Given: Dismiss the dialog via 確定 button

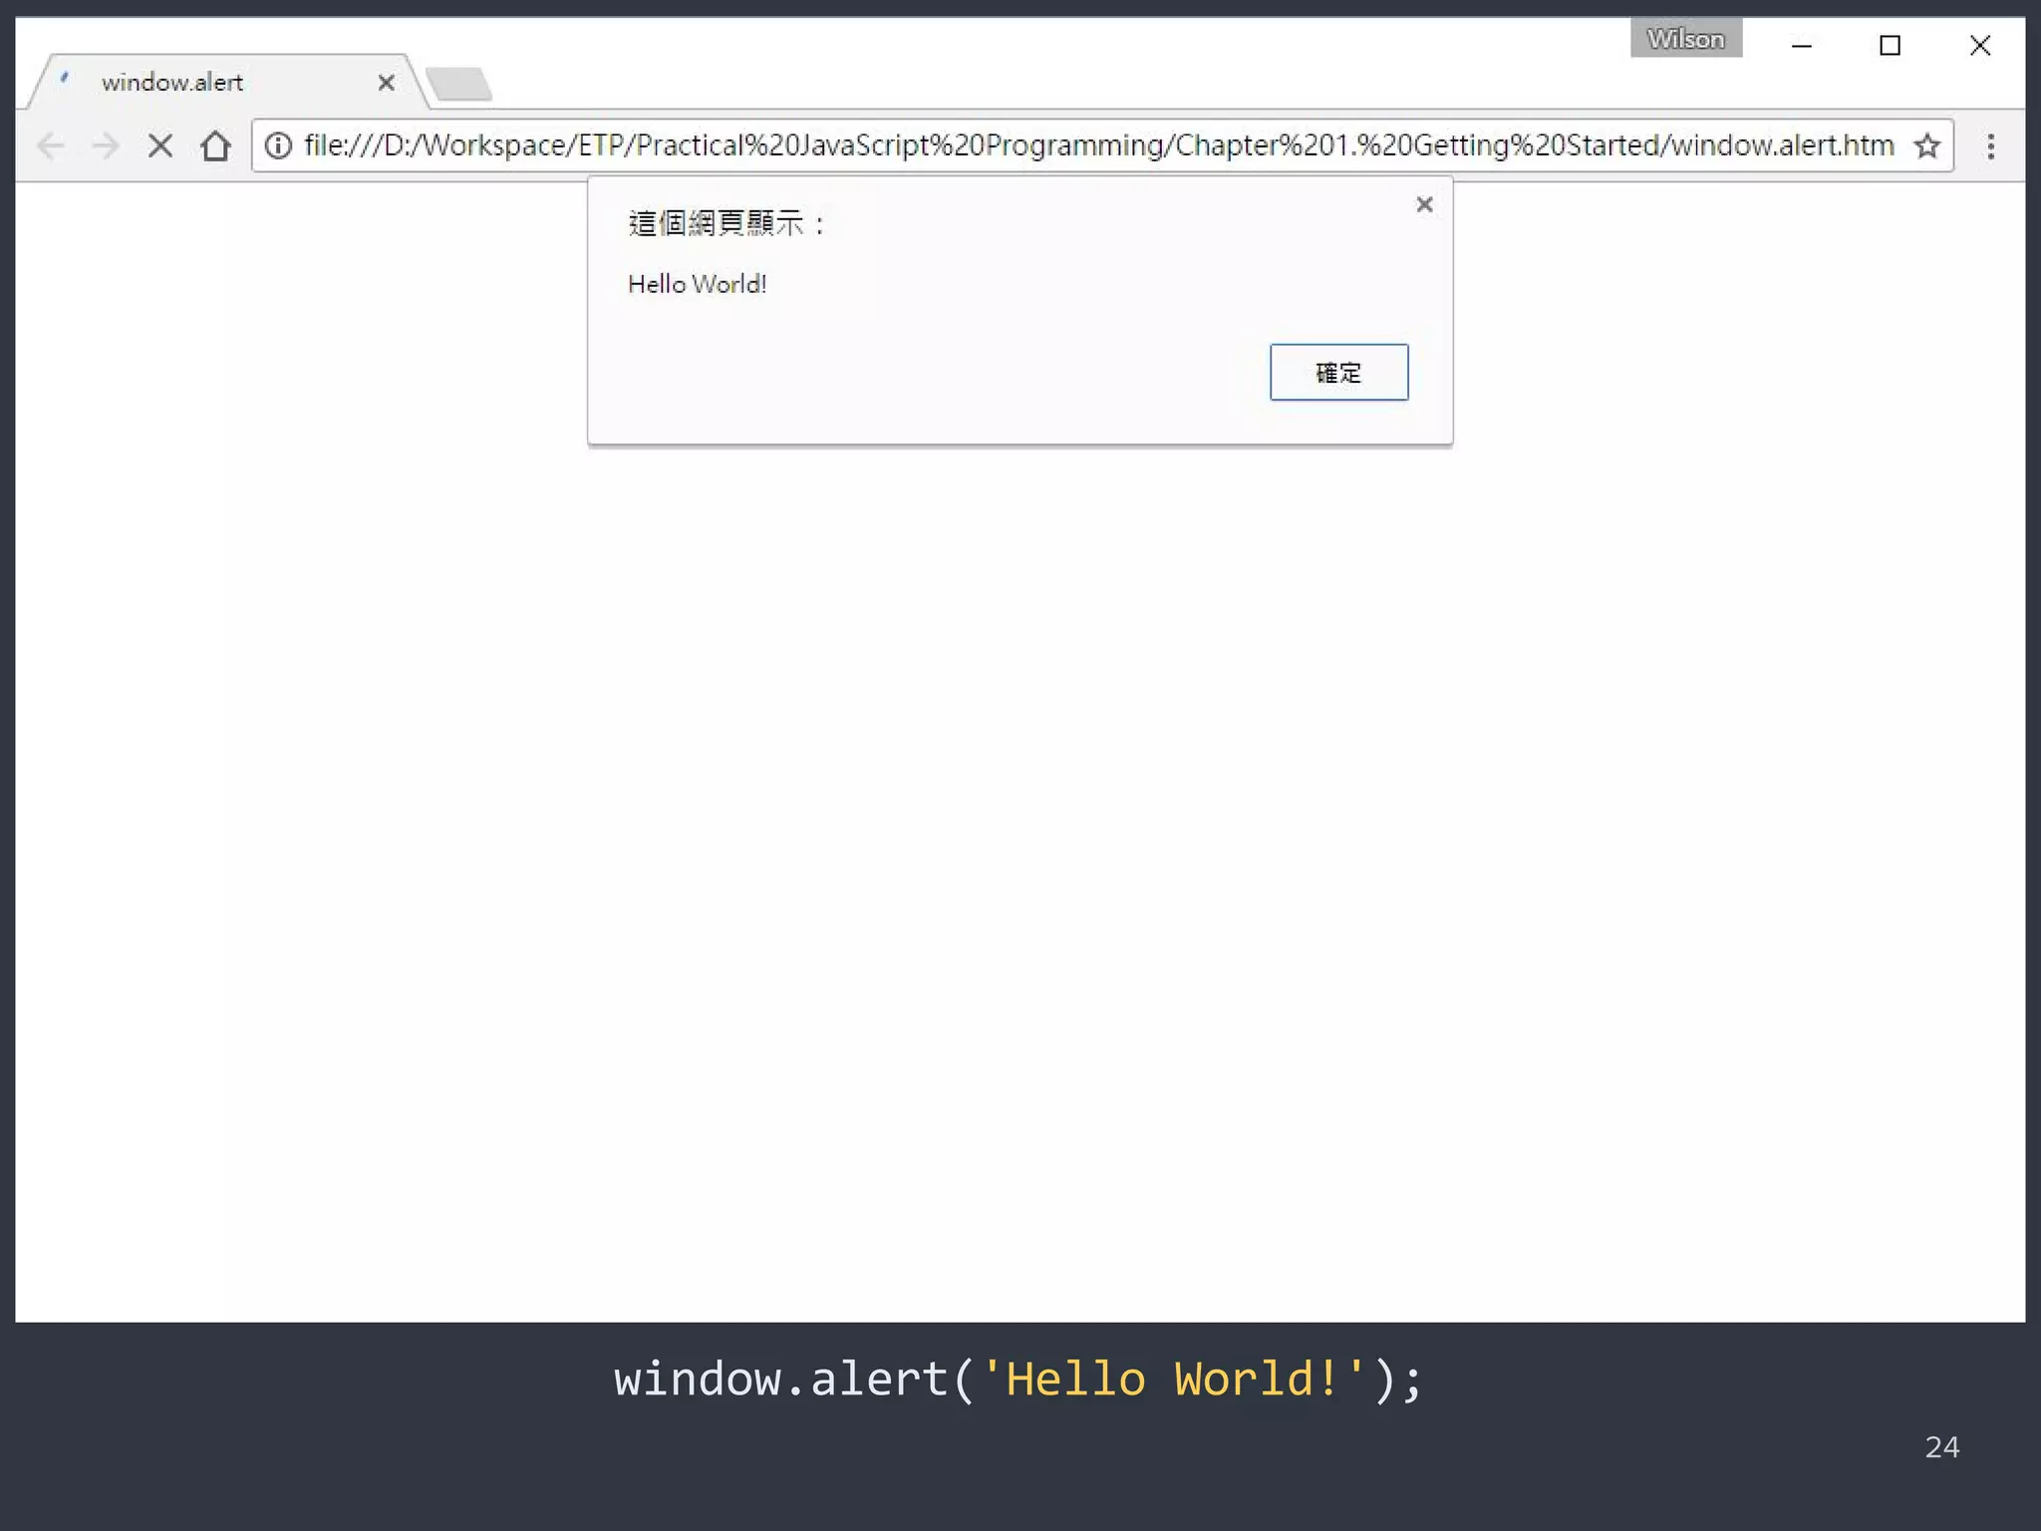Looking at the screenshot, I should (1338, 372).
